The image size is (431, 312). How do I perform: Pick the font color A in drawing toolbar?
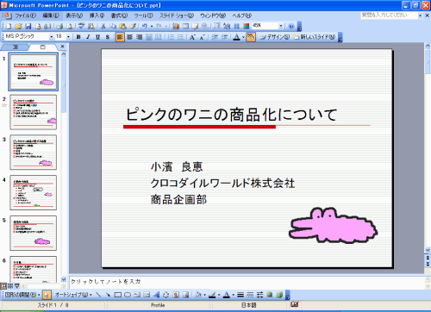pyautogui.click(x=227, y=295)
